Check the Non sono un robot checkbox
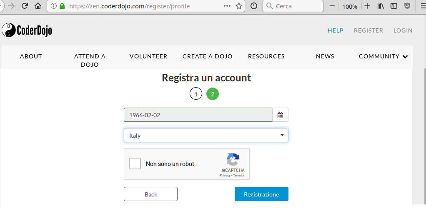The height and width of the screenshot is (209, 426). click(135, 164)
